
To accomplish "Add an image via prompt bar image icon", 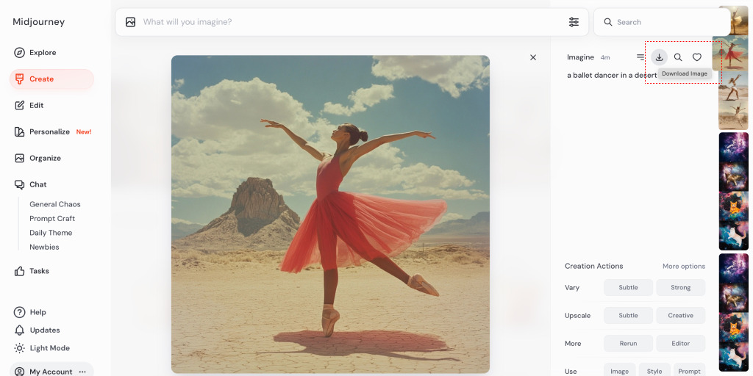I will 131,22.
